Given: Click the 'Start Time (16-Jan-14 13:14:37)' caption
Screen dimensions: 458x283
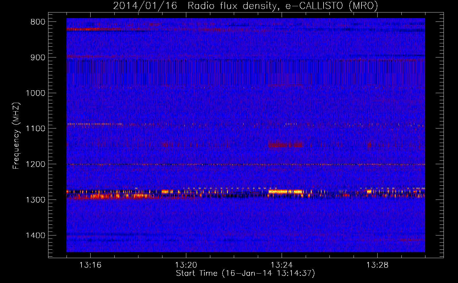Looking at the screenshot, I should [x=245, y=273].
